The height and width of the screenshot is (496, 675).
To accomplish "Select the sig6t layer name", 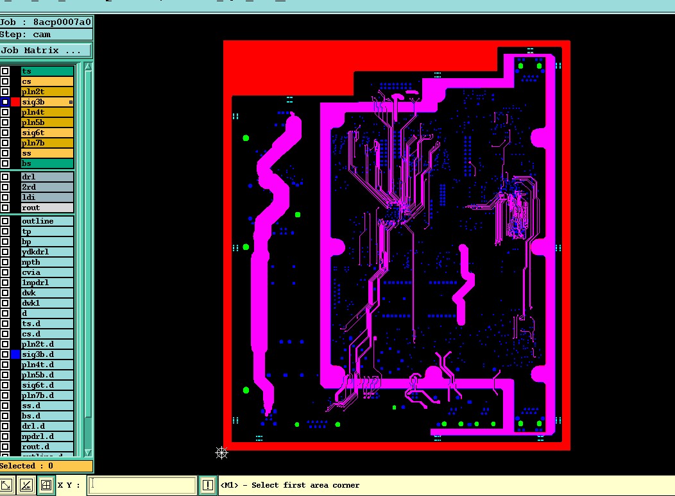I will [x=47, y=133].
